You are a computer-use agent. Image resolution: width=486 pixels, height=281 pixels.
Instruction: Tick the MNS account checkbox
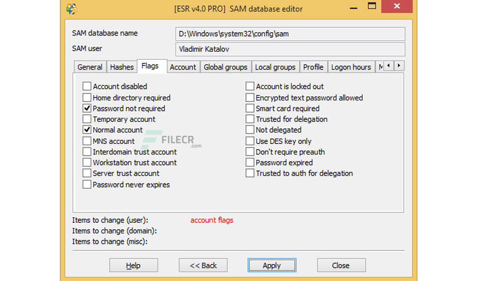87,141
